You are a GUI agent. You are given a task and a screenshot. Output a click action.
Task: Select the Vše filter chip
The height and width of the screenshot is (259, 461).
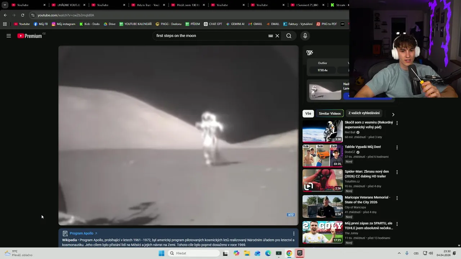(308, 113)
